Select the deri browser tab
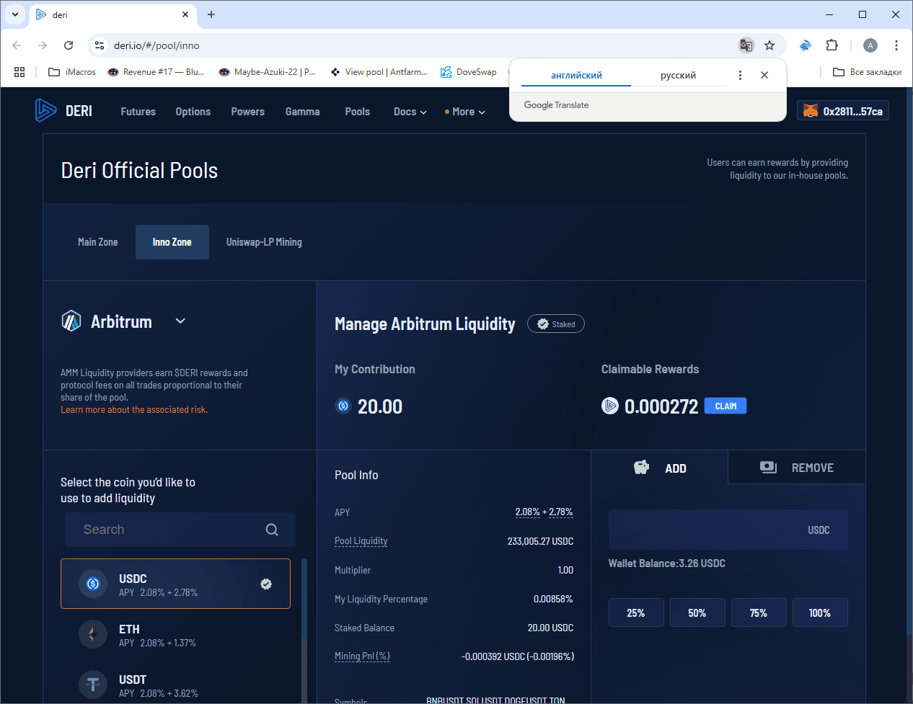The width and height of the screenshot is (913, 704). 113,14
